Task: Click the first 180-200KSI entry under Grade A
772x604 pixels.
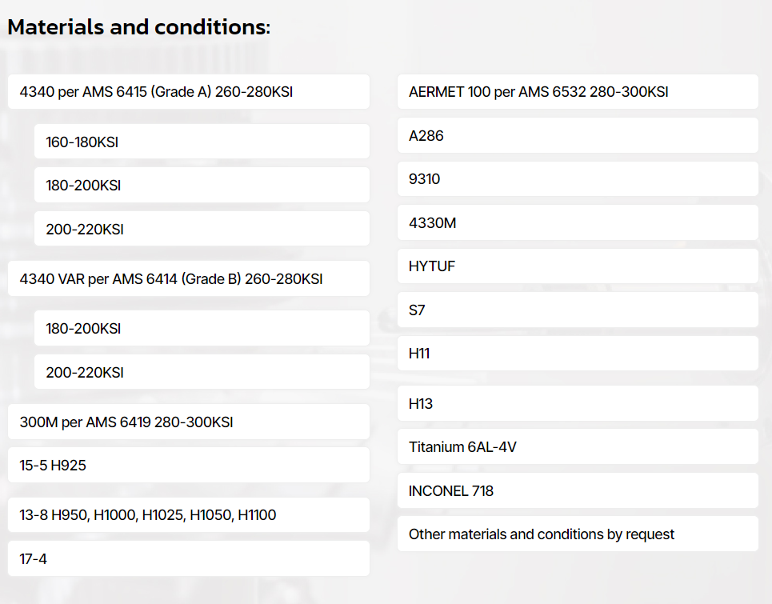Action: tap(202, 185)
